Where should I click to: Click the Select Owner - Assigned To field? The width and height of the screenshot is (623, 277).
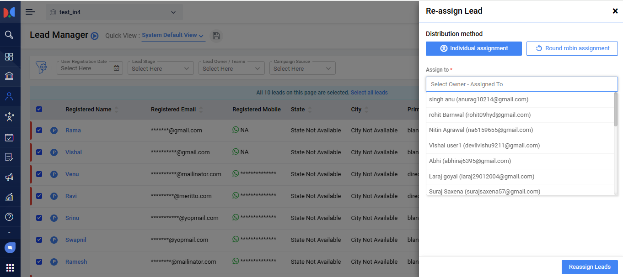click(x=521, y=84)
